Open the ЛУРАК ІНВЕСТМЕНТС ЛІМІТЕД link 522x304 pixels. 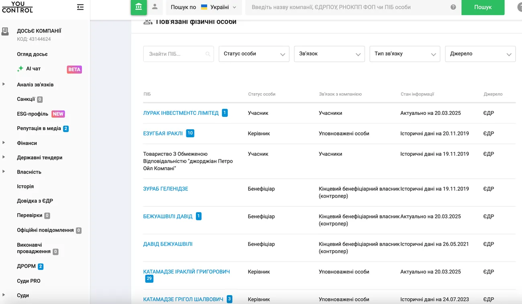pyautogui.click(x=181, y=113)
